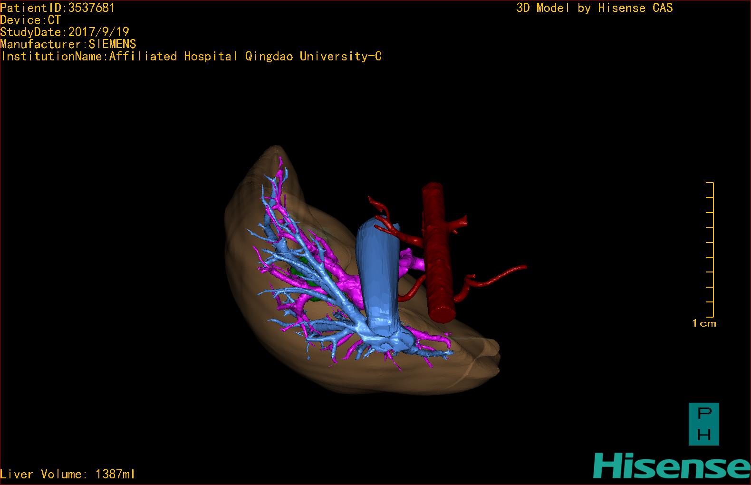Click the PH orientation indicator cube

click(x=704, y=424)
